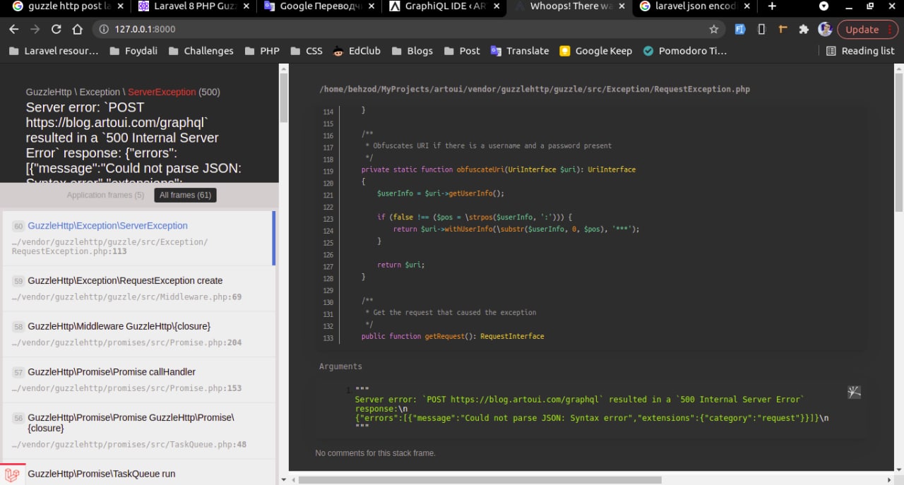The width and height of the screenshot is (904, 485).
Task: Open the Laravel resources bookmark folder
Action: click(54, 51)
